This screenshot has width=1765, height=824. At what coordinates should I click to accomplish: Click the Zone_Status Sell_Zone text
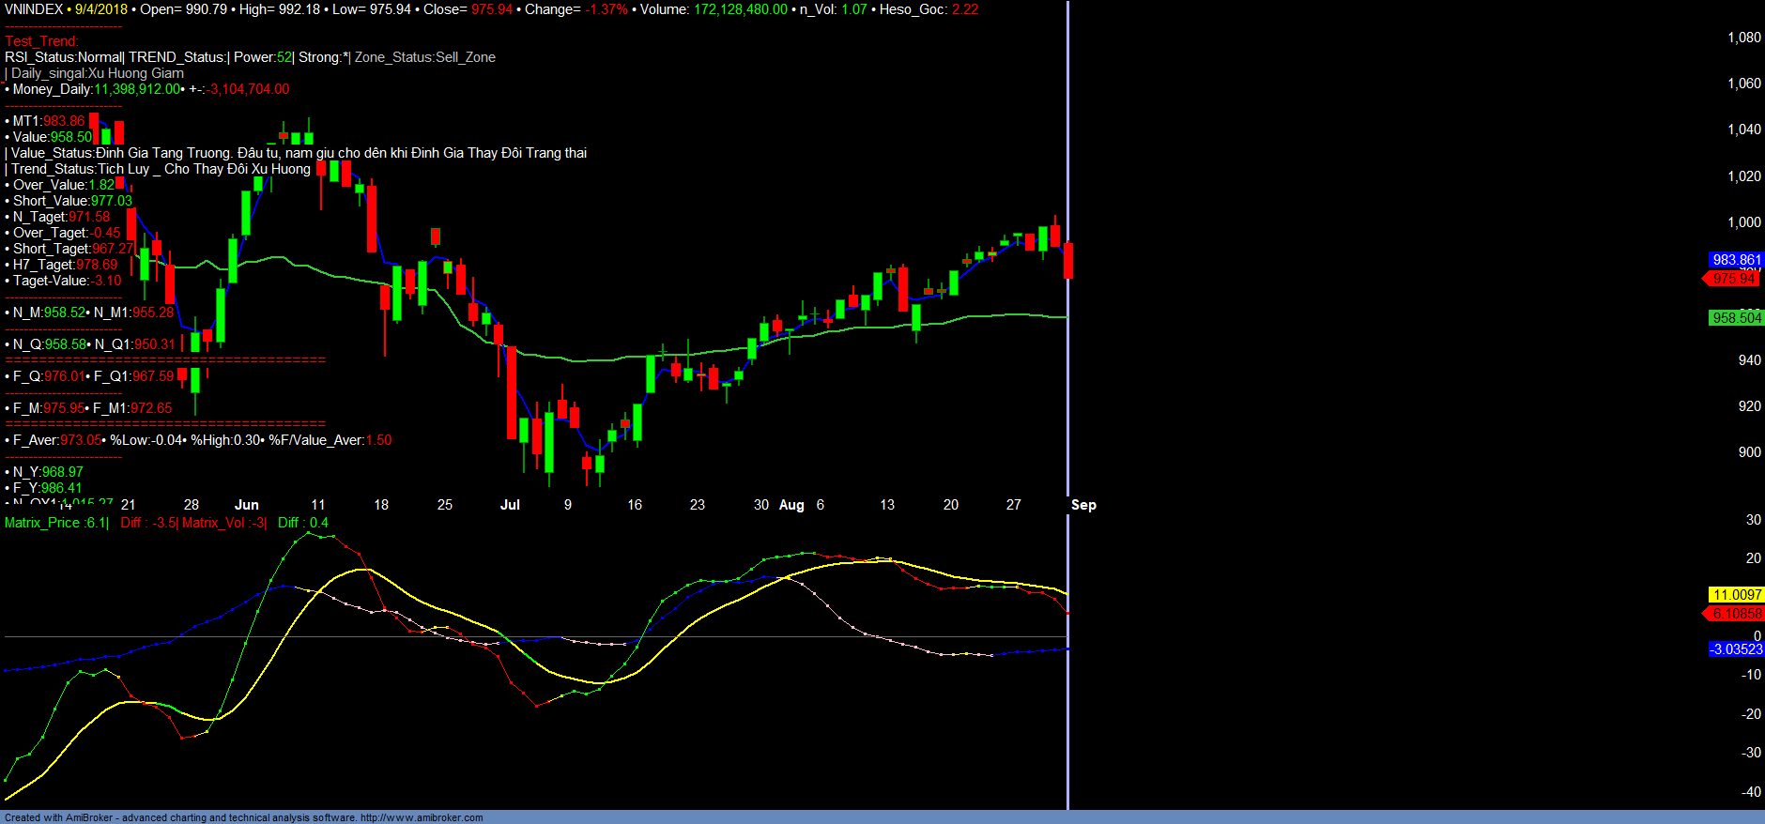click(425, 57)
